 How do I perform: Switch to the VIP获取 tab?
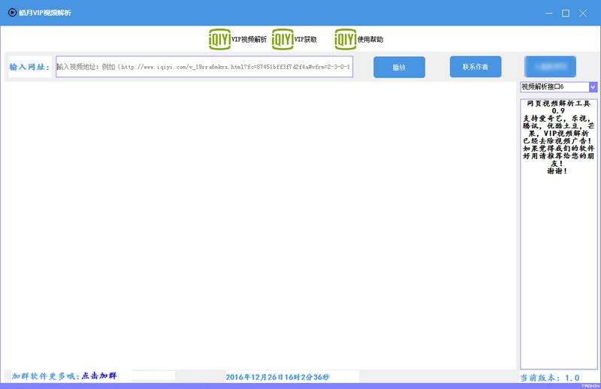click(306, 40)
